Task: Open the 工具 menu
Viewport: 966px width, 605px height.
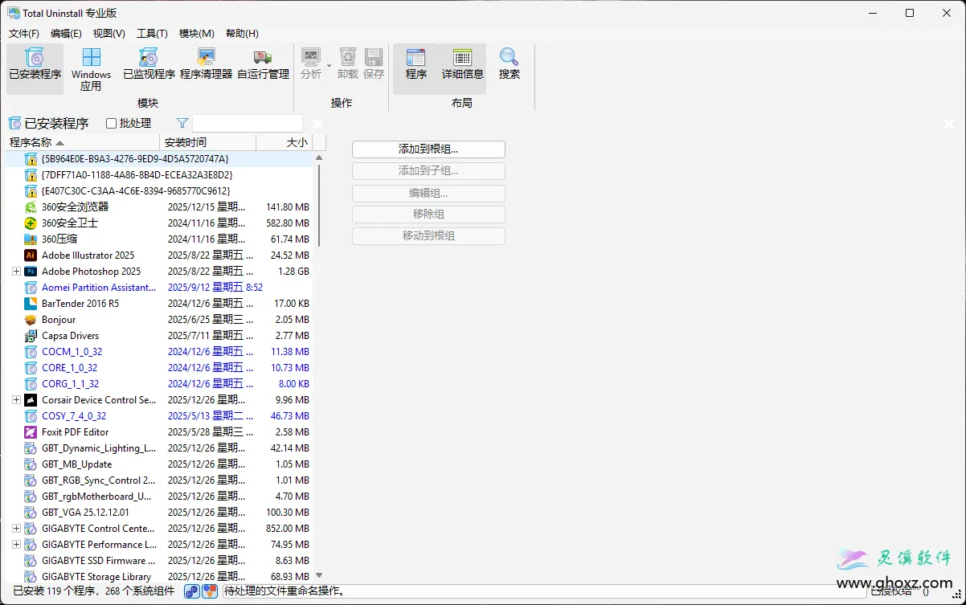Action: [x=151, y=34]
